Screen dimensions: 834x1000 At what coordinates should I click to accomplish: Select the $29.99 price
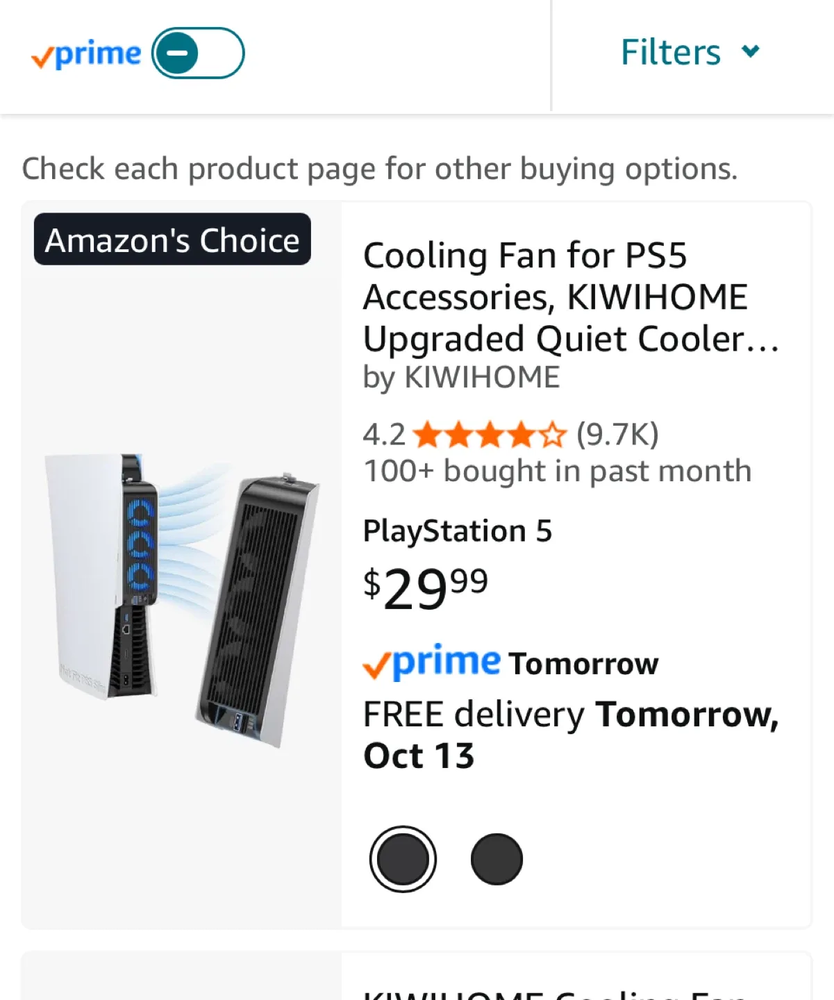click(425, 587)
